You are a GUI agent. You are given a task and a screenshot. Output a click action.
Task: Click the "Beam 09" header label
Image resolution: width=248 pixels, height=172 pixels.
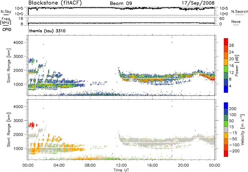[121, 3]
